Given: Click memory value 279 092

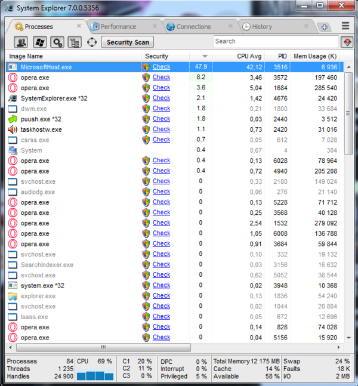Looking at the screenshot, I should [326, 223].
